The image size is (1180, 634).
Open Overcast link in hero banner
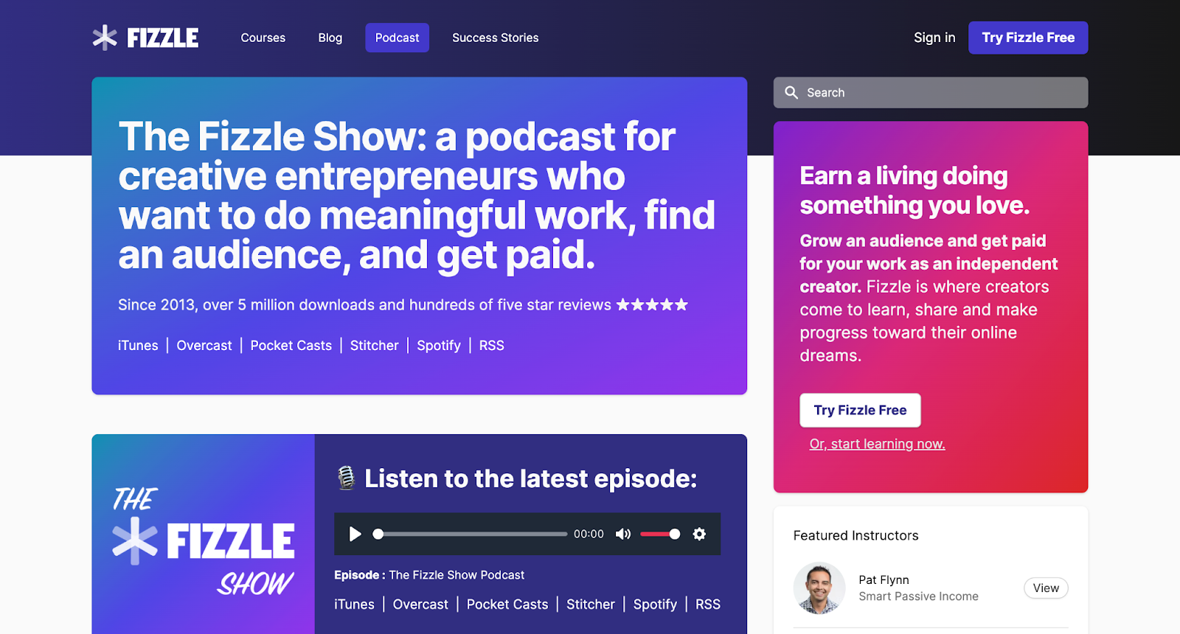pyautogui.click(x=204, y=346)
